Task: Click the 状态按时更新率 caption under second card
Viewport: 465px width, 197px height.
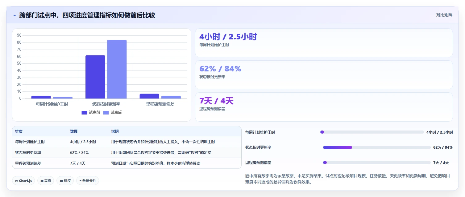Action: 212,77
